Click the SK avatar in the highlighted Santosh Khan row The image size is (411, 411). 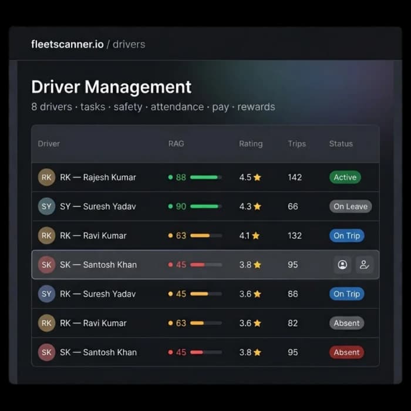[46, 264]
